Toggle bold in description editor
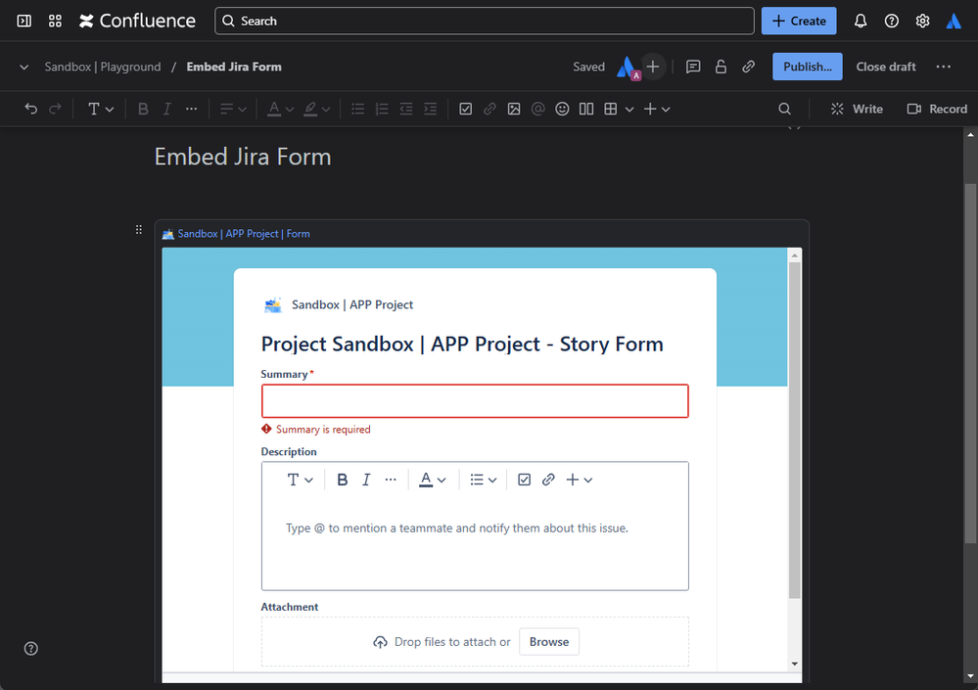Screen dimensions: 978x690 point(342,480)
